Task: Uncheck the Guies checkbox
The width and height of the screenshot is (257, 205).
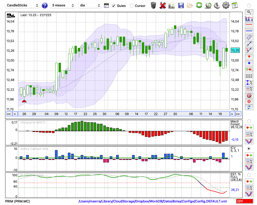Action: [x=114, y=6]
